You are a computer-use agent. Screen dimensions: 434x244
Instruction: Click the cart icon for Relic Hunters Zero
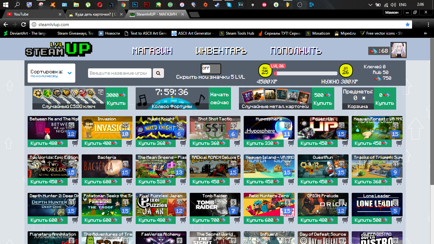click(x=291, y=220)
